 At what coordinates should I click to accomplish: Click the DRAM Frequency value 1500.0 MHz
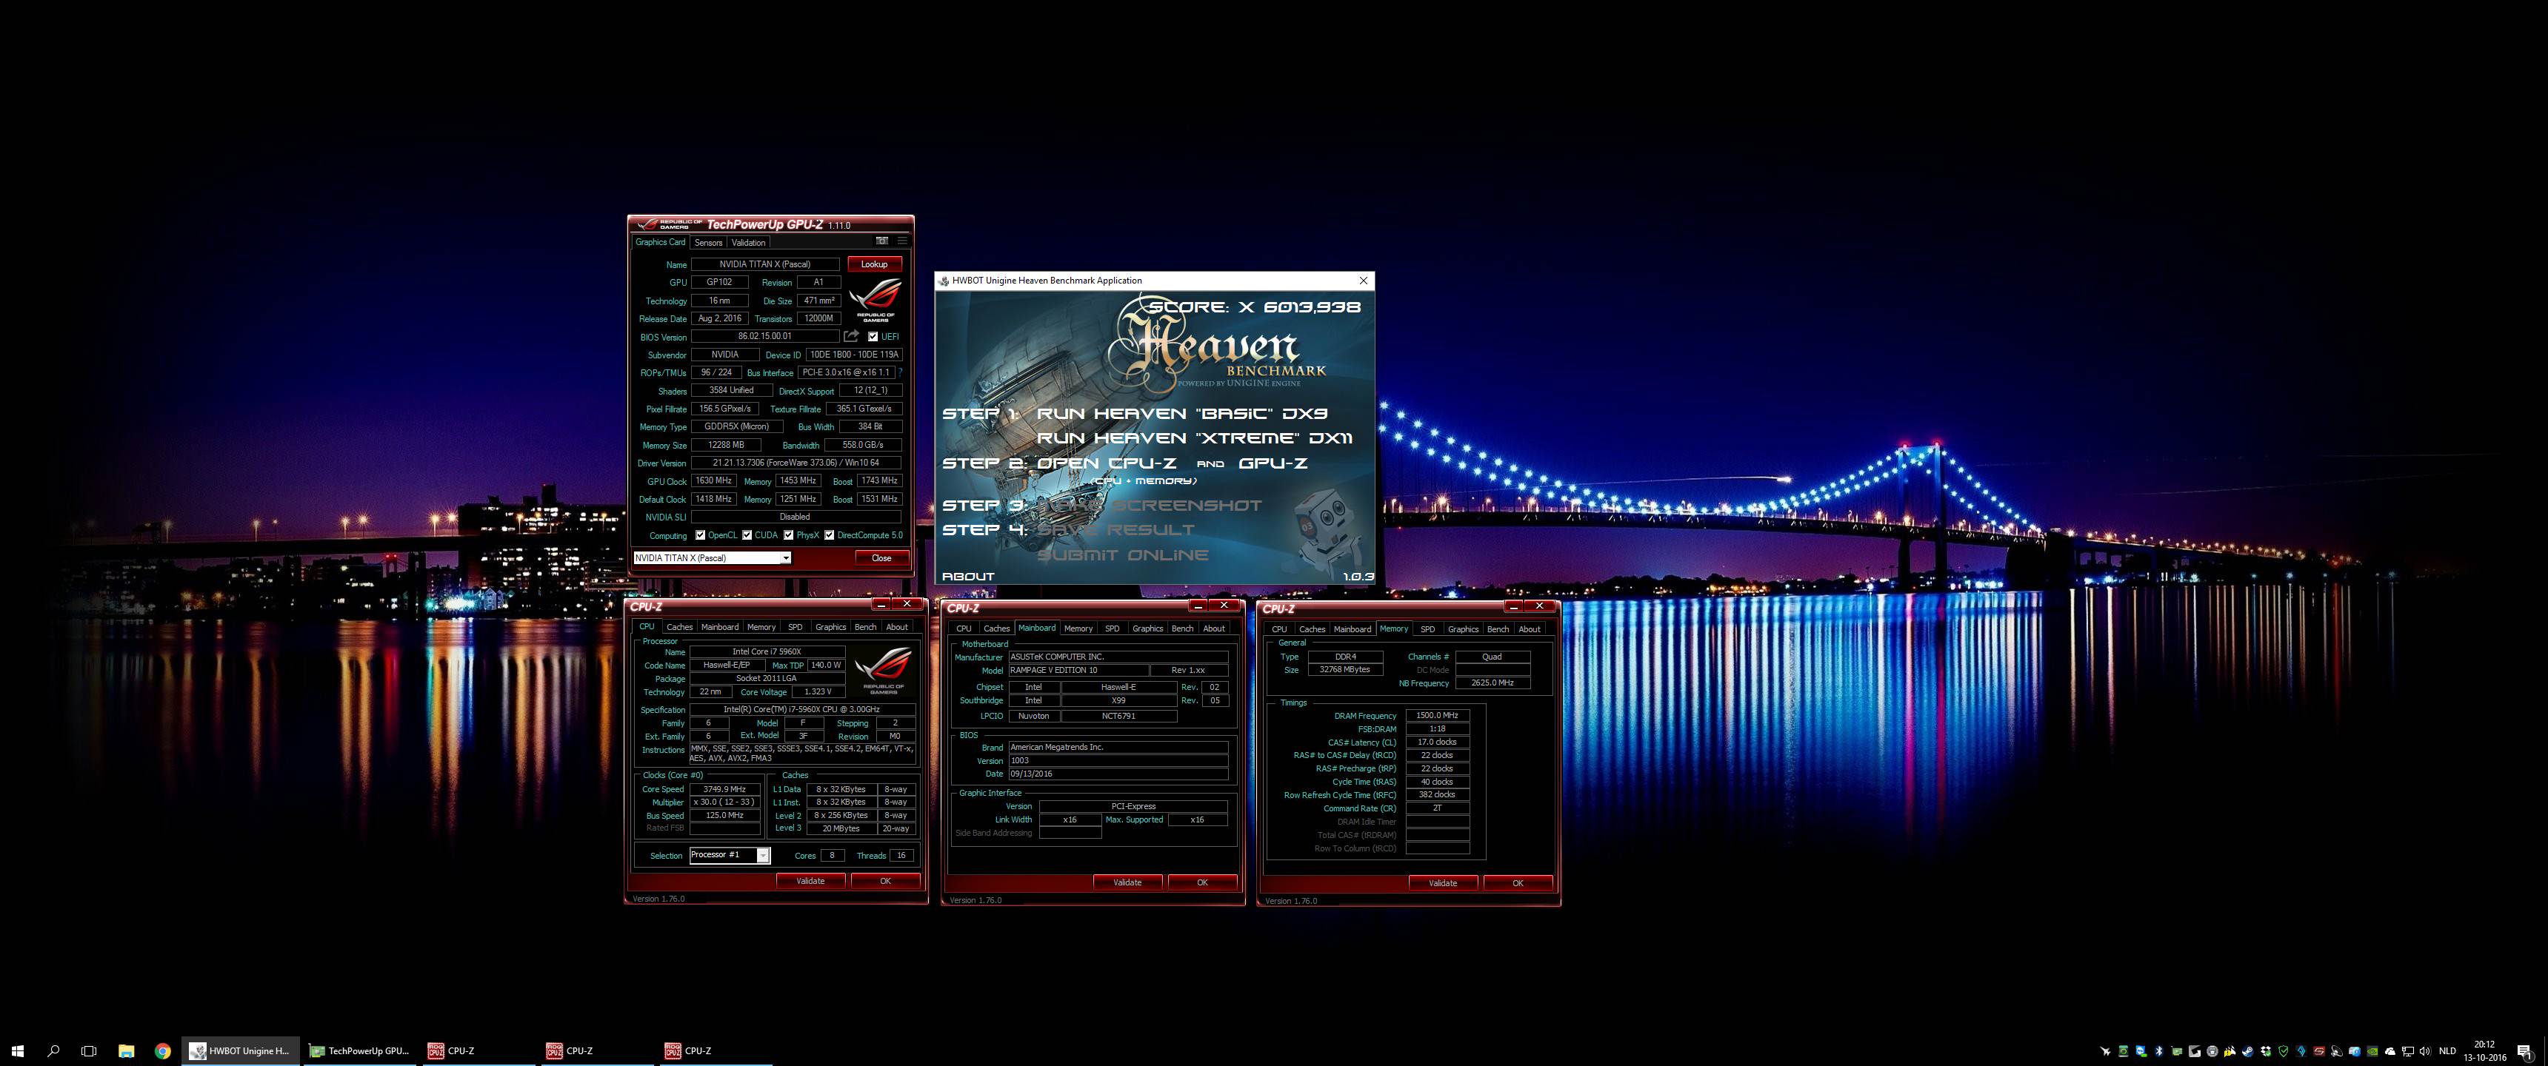tap(1436, 715)
